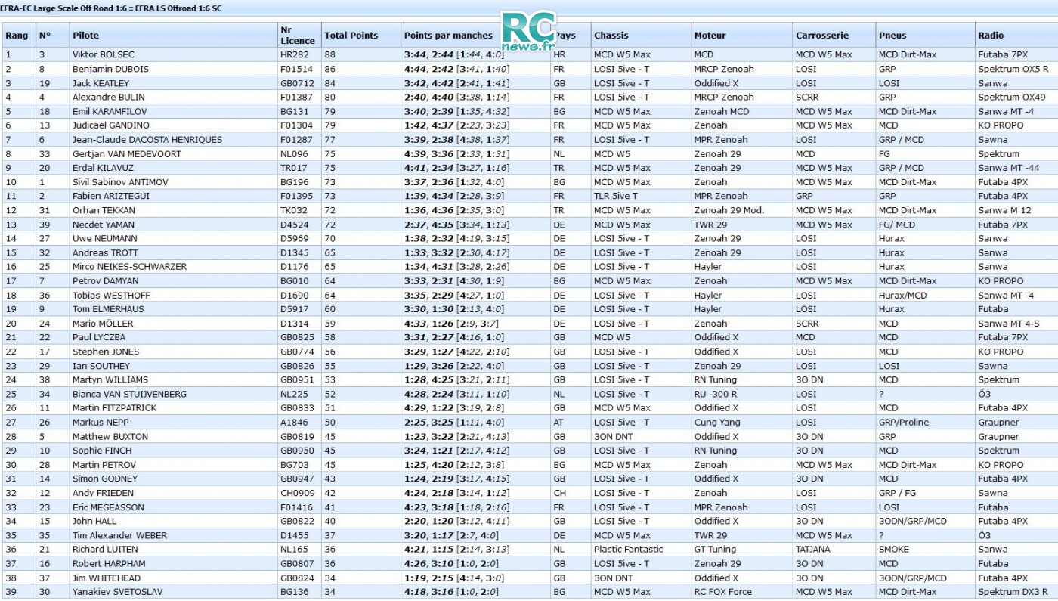This screenshot has height=601, width=1058.
Task: Click carrosserie cell TATJANA
Action: coord(815,550)
